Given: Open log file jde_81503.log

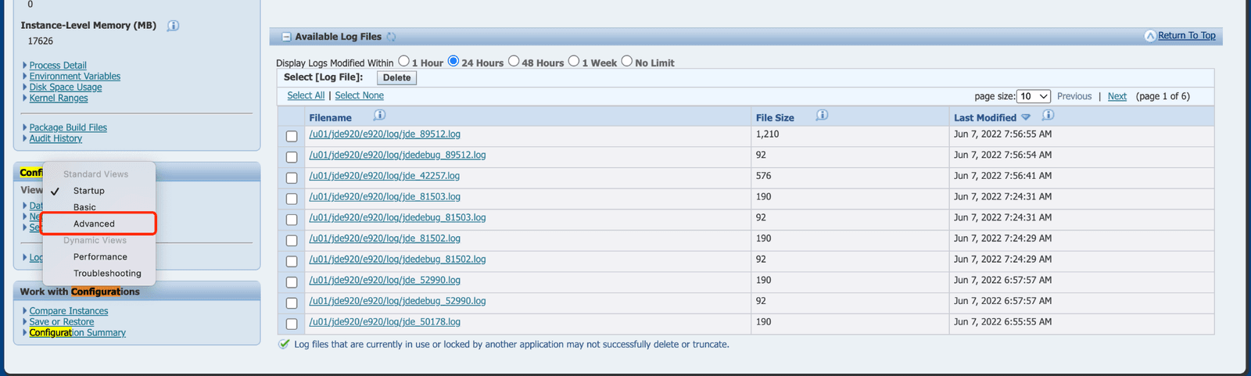Looking at the screenshot, I should pos(385,197).
